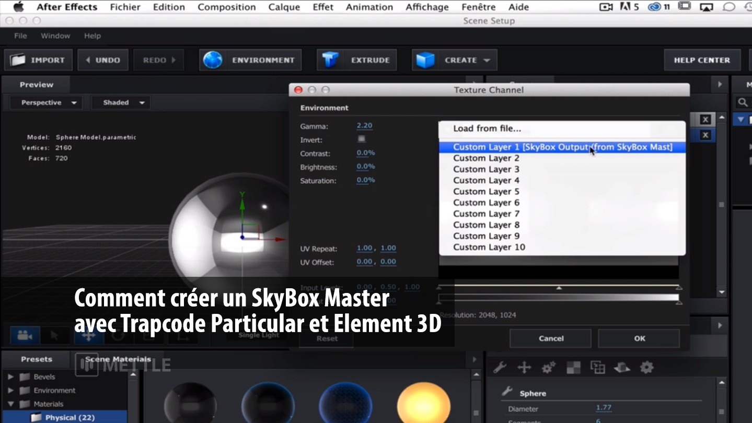Image resolution: width=752 pixels, height=423 pixels.
Task: Open the Shaded display mode dropdown
Action: [x=122, y=102]
